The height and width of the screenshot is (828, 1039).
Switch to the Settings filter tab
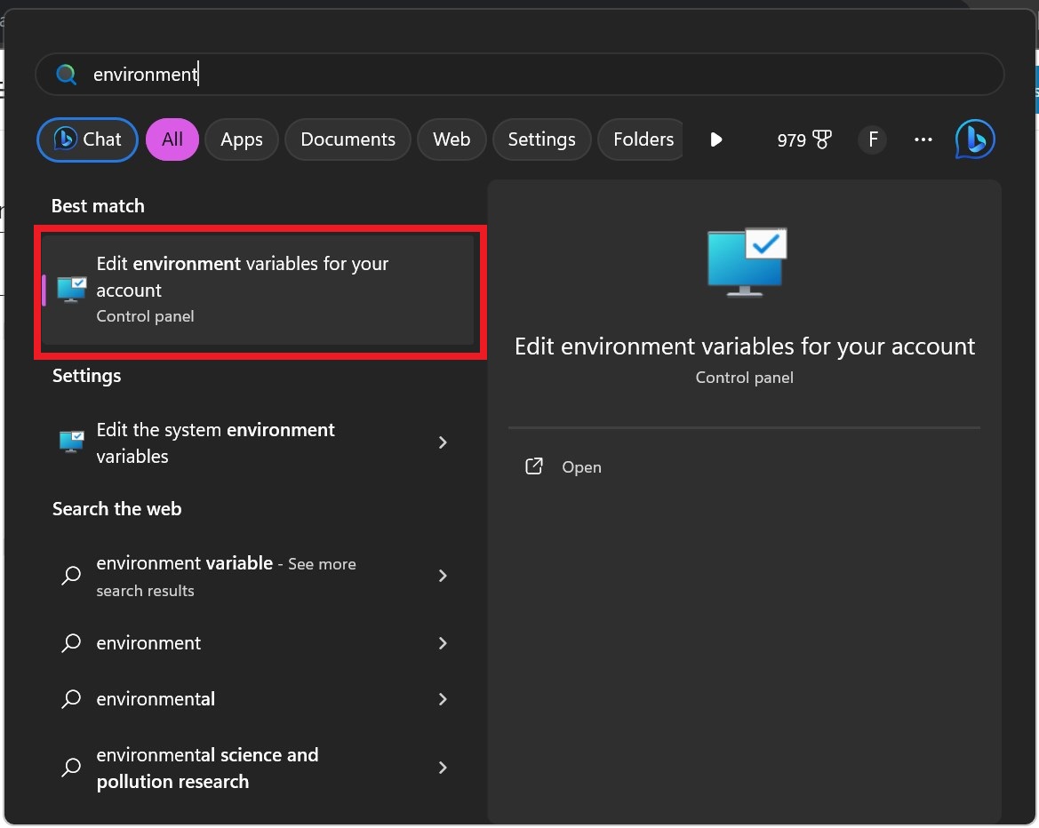tap(541, 139)
